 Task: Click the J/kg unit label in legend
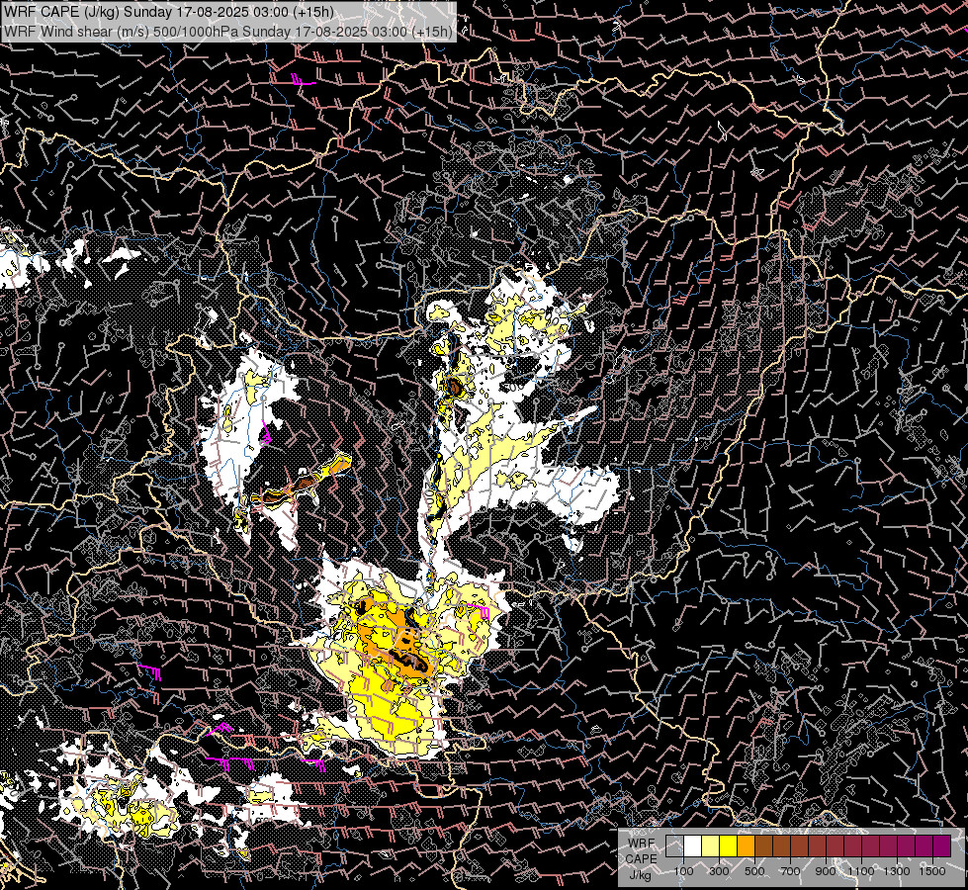[x=640, y=875]
